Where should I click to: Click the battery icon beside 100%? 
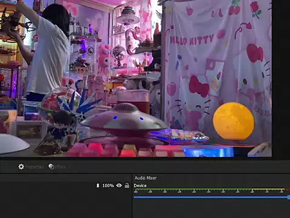coord(98,185)
